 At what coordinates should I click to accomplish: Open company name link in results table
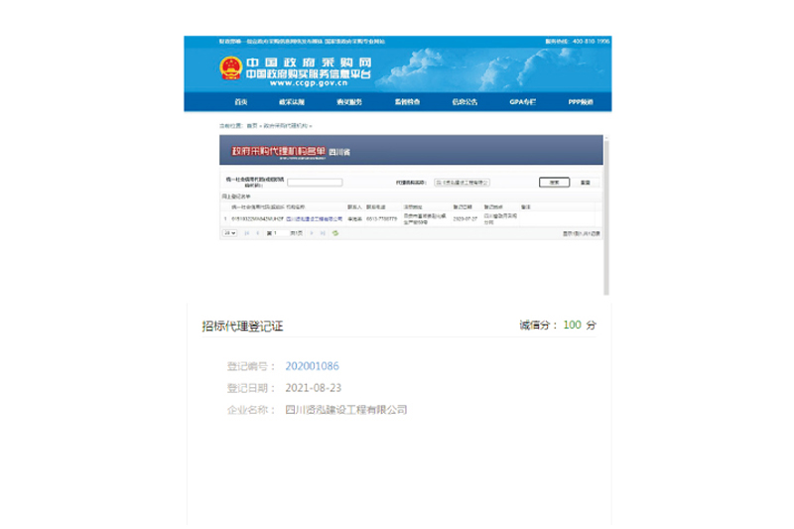(315, 218)
